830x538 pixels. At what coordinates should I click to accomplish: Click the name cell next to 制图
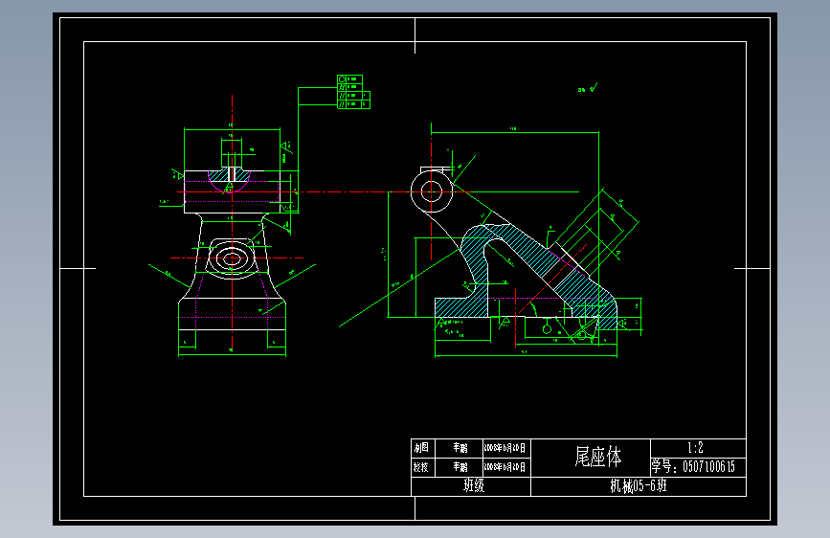tap(460, 448)
